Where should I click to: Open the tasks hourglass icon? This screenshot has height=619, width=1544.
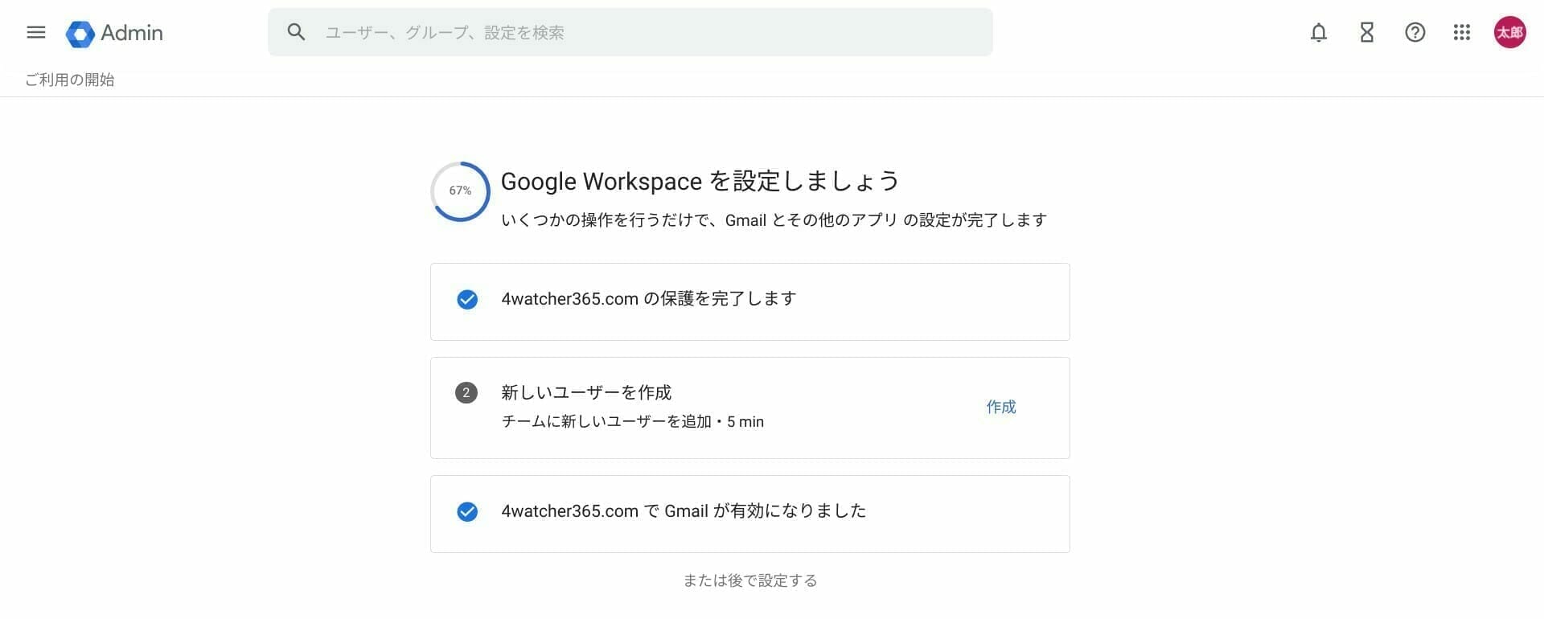click(x=1367, y=32)
